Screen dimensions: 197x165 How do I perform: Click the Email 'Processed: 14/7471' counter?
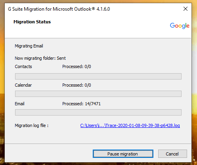81,104
